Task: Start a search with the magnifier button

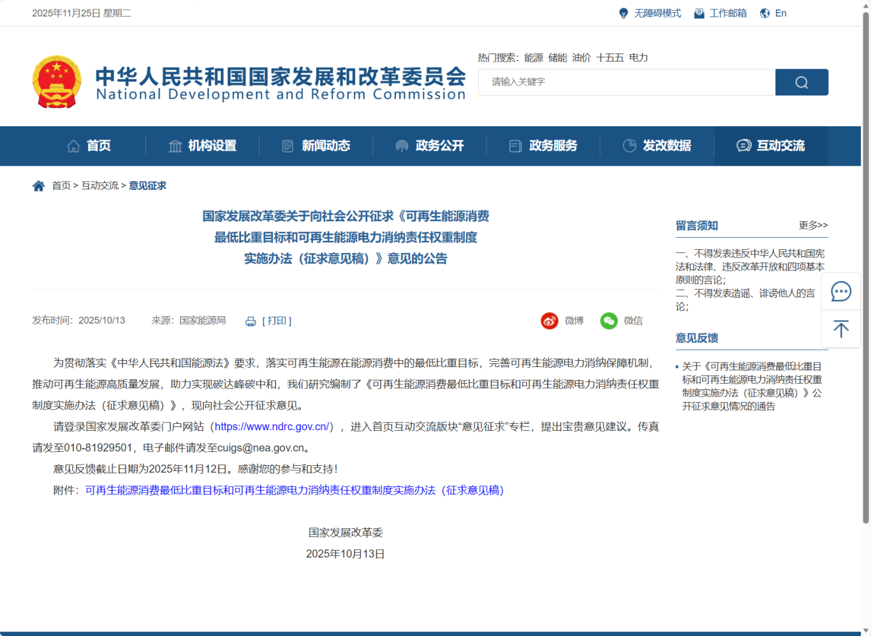Action: point(801,82)
